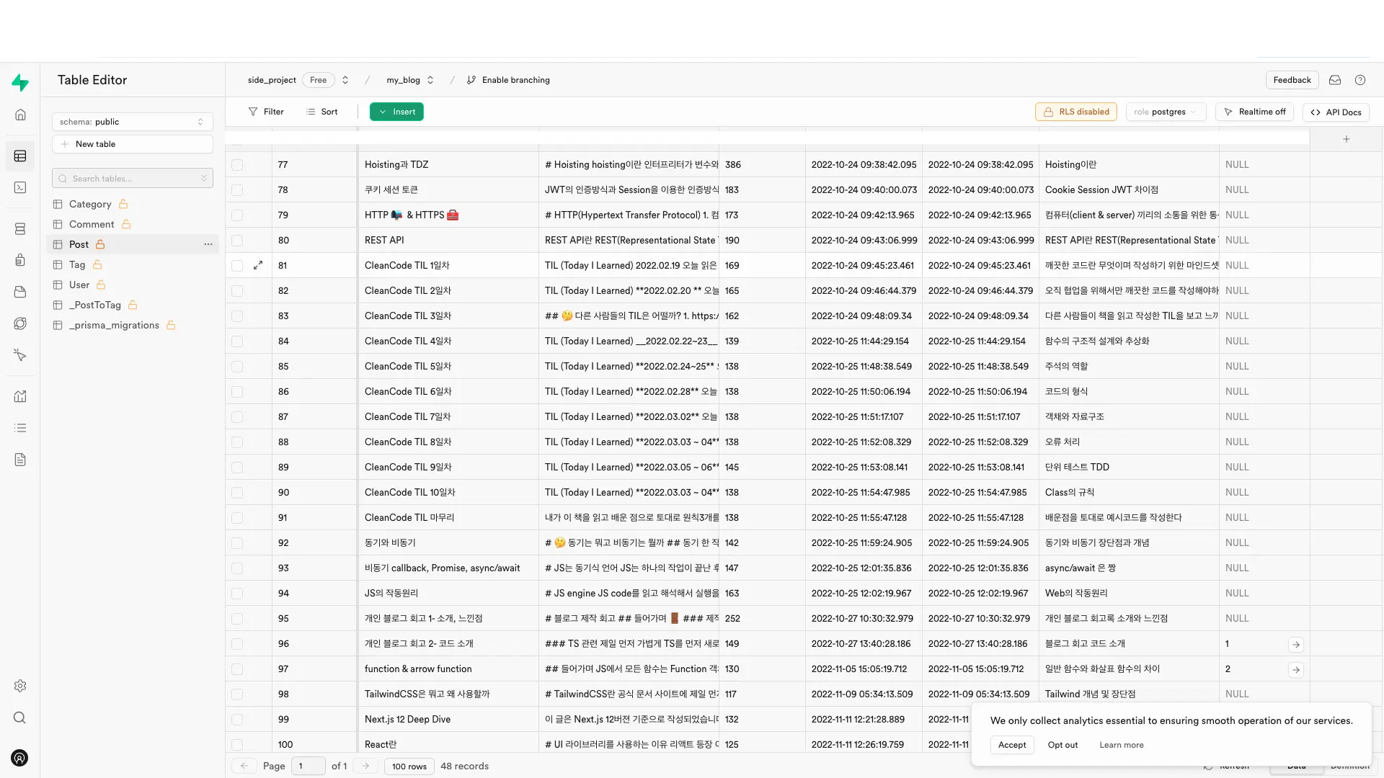
Task: Add a new column with plus icon
Action: click(1346, 139)
